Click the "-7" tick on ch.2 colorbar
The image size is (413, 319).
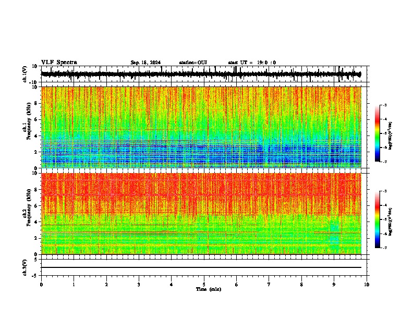click(x=385, y=248)
